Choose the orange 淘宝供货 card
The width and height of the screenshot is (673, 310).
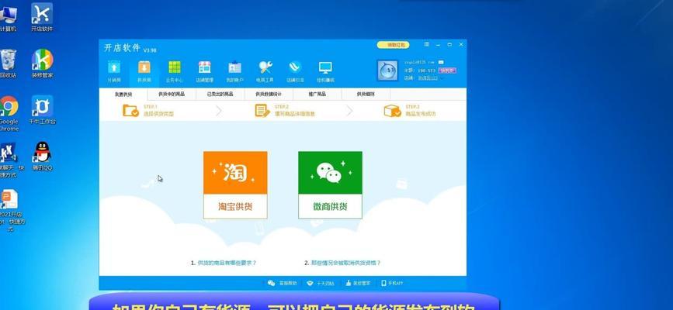tap(235, 184)
